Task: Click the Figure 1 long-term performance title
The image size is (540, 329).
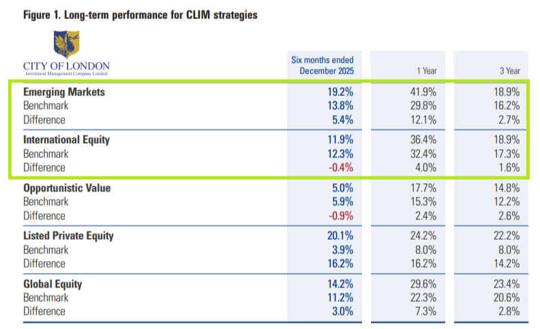Action: pos(140,15)
